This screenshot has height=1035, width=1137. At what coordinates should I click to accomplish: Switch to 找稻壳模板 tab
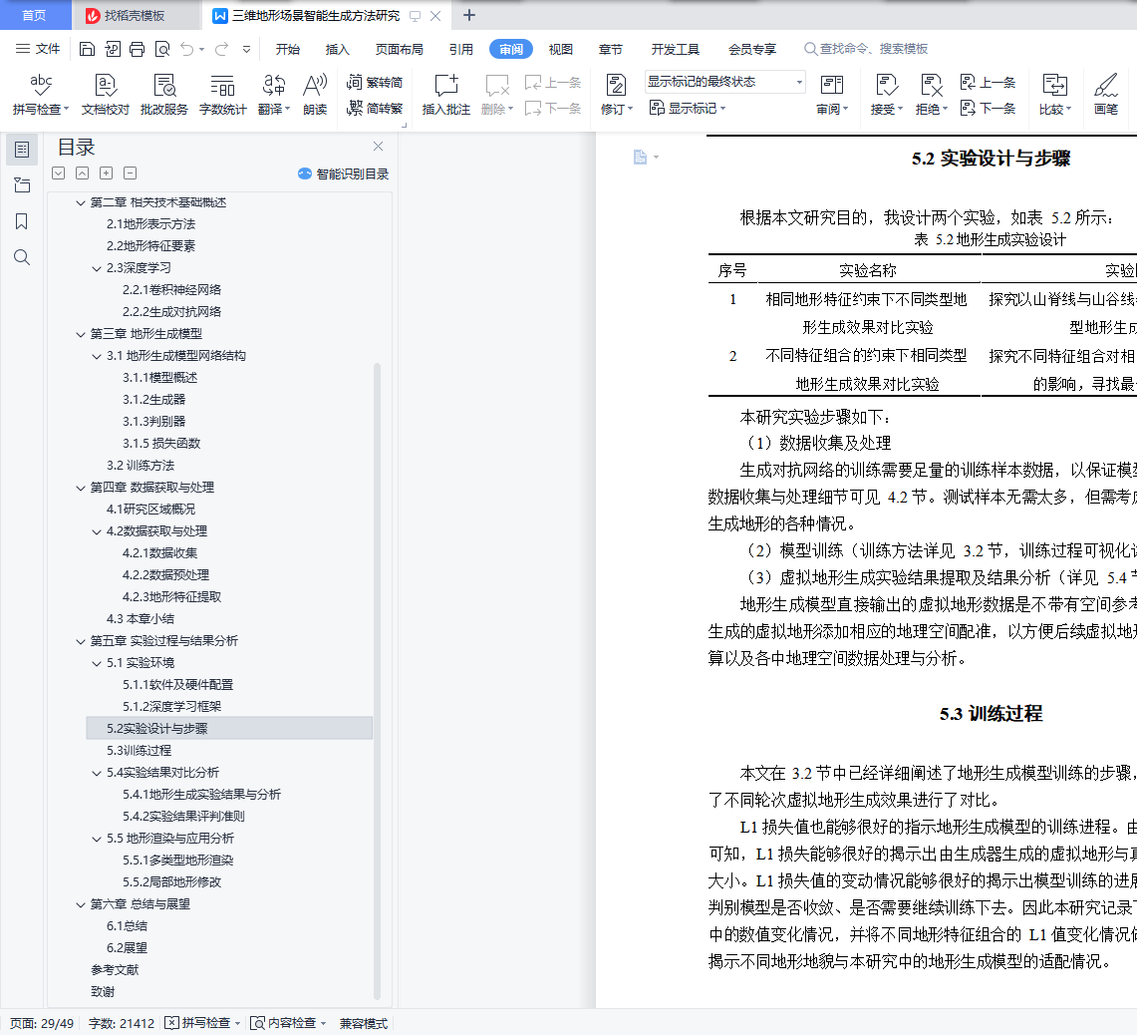pyautogui.click(x=135, y=15)
